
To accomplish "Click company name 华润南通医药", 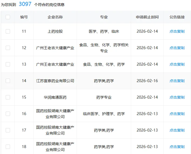I will point(55,97).
